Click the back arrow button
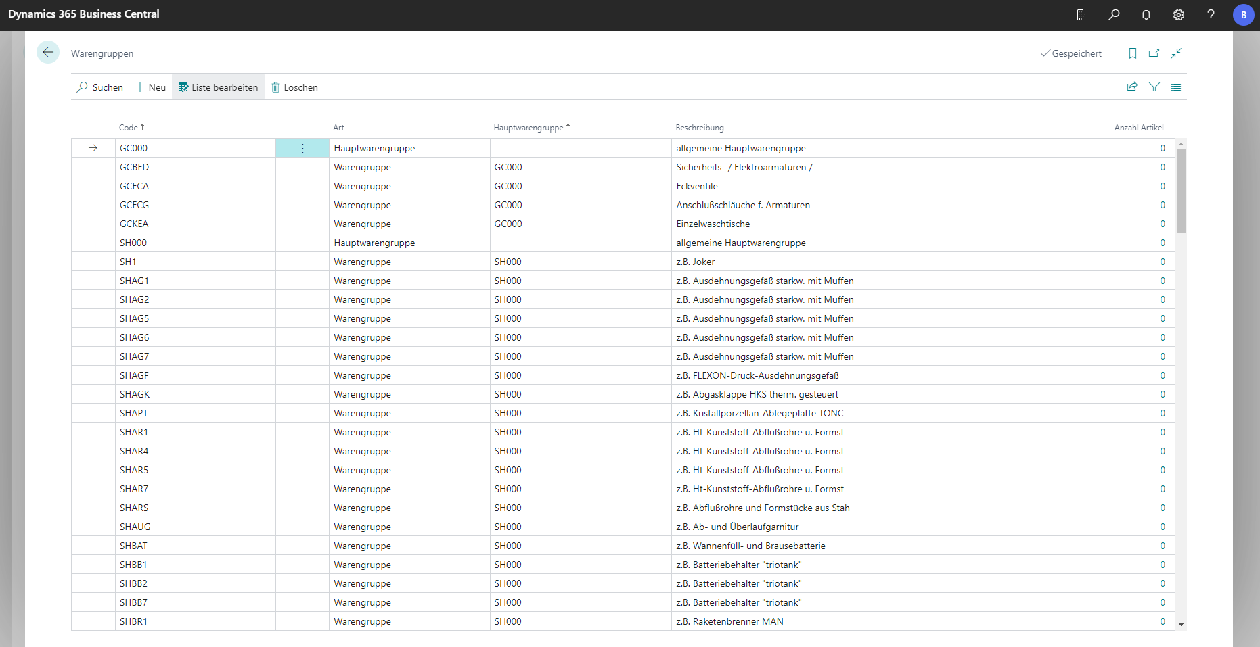 click(x=48, y=52)
